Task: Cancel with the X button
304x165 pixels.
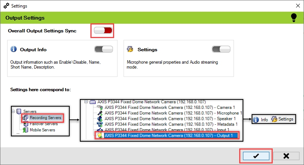Action: [286, 156]
